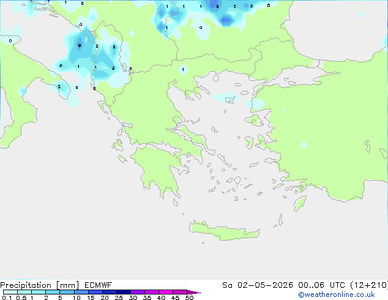Click the '00..06 UTC' time range
The height and width of the screenshot is (300, 388).
(x=322, y=285)
